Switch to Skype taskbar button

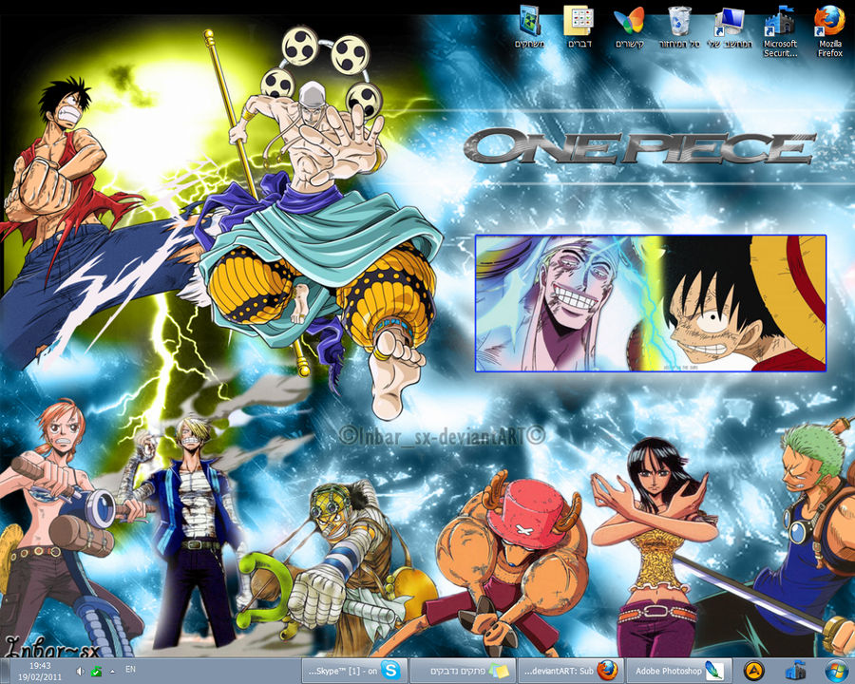[354, 671]
